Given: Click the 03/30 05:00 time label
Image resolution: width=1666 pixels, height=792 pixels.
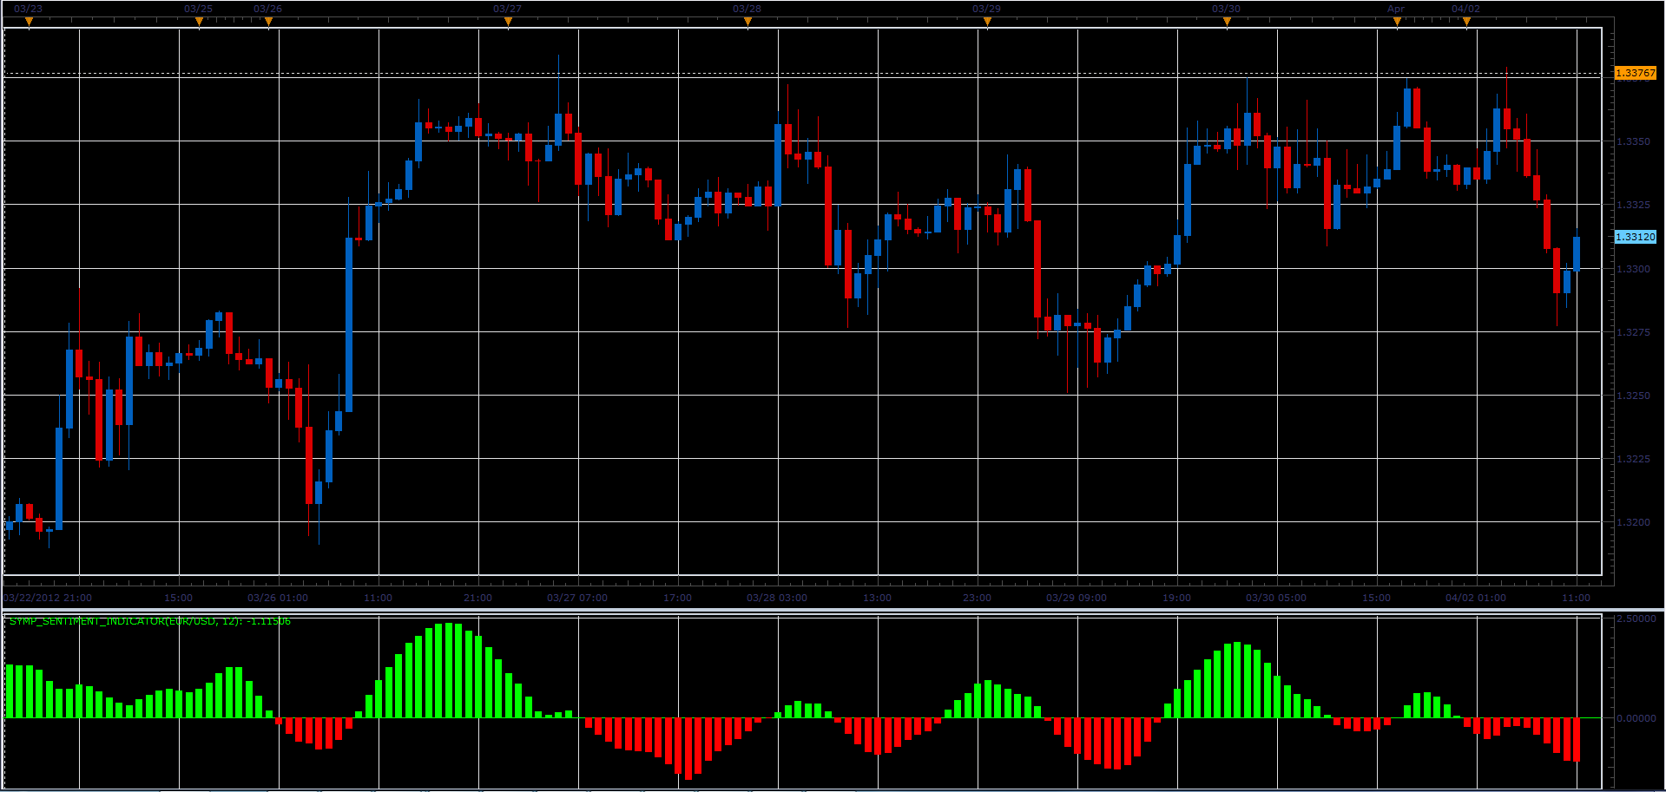Looking at the screenshot, I should [x=1276, y=598].
